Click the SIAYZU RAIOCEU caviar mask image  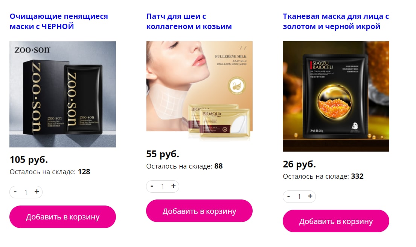click(x=336, y=96)
